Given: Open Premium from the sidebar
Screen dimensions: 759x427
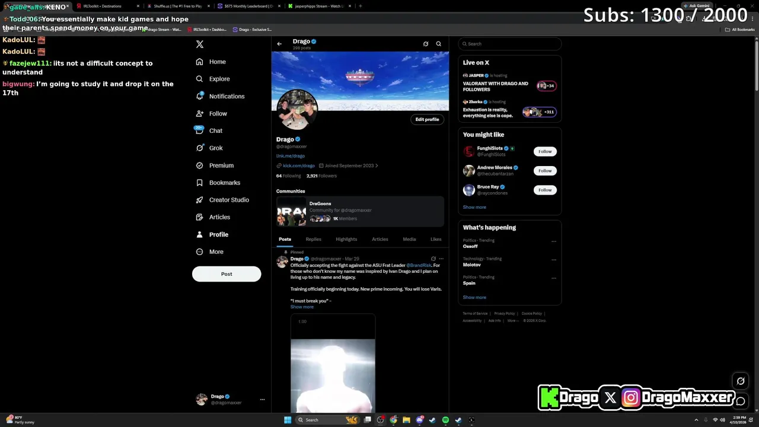Looking at the screenshot, I should click(215, 165).
